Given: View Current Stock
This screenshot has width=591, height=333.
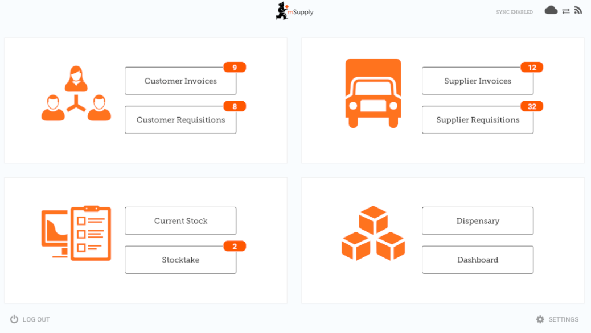Looking at the screenshot, I should [180, 221].
